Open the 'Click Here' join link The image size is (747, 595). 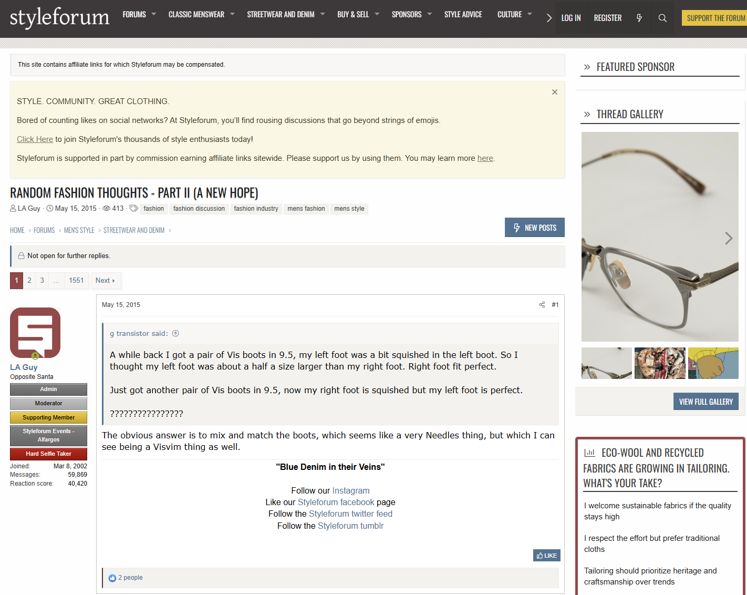tap(35, 139)
